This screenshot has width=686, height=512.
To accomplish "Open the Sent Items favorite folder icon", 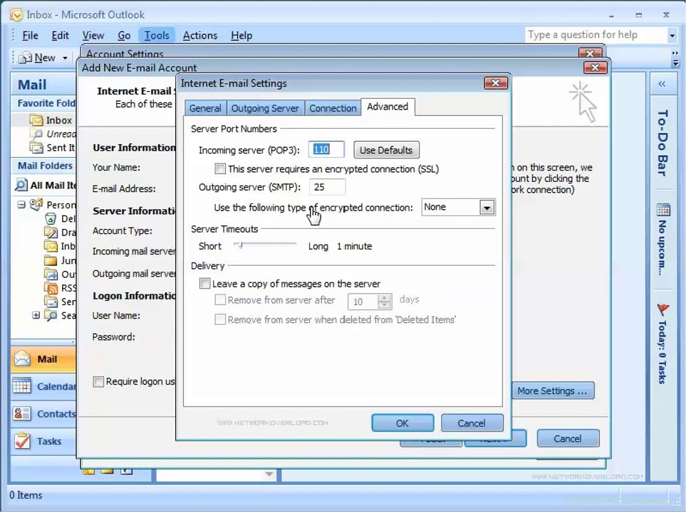I will pos(36,147).
